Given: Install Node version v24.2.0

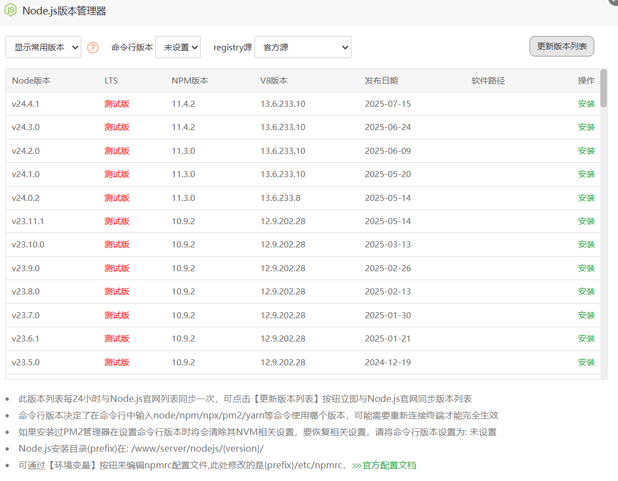Looking at the screenshot, I should pos(586,151).
